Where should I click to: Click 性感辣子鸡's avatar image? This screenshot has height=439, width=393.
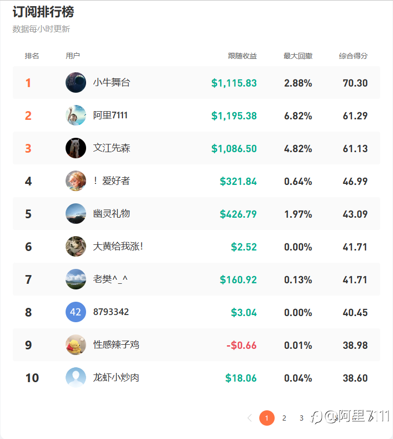click(x=76, y=345)
